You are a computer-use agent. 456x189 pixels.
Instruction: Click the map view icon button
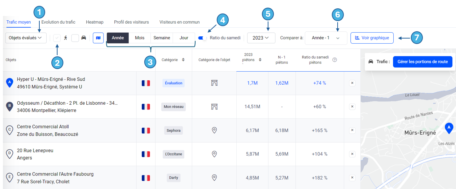pos(98,38)
